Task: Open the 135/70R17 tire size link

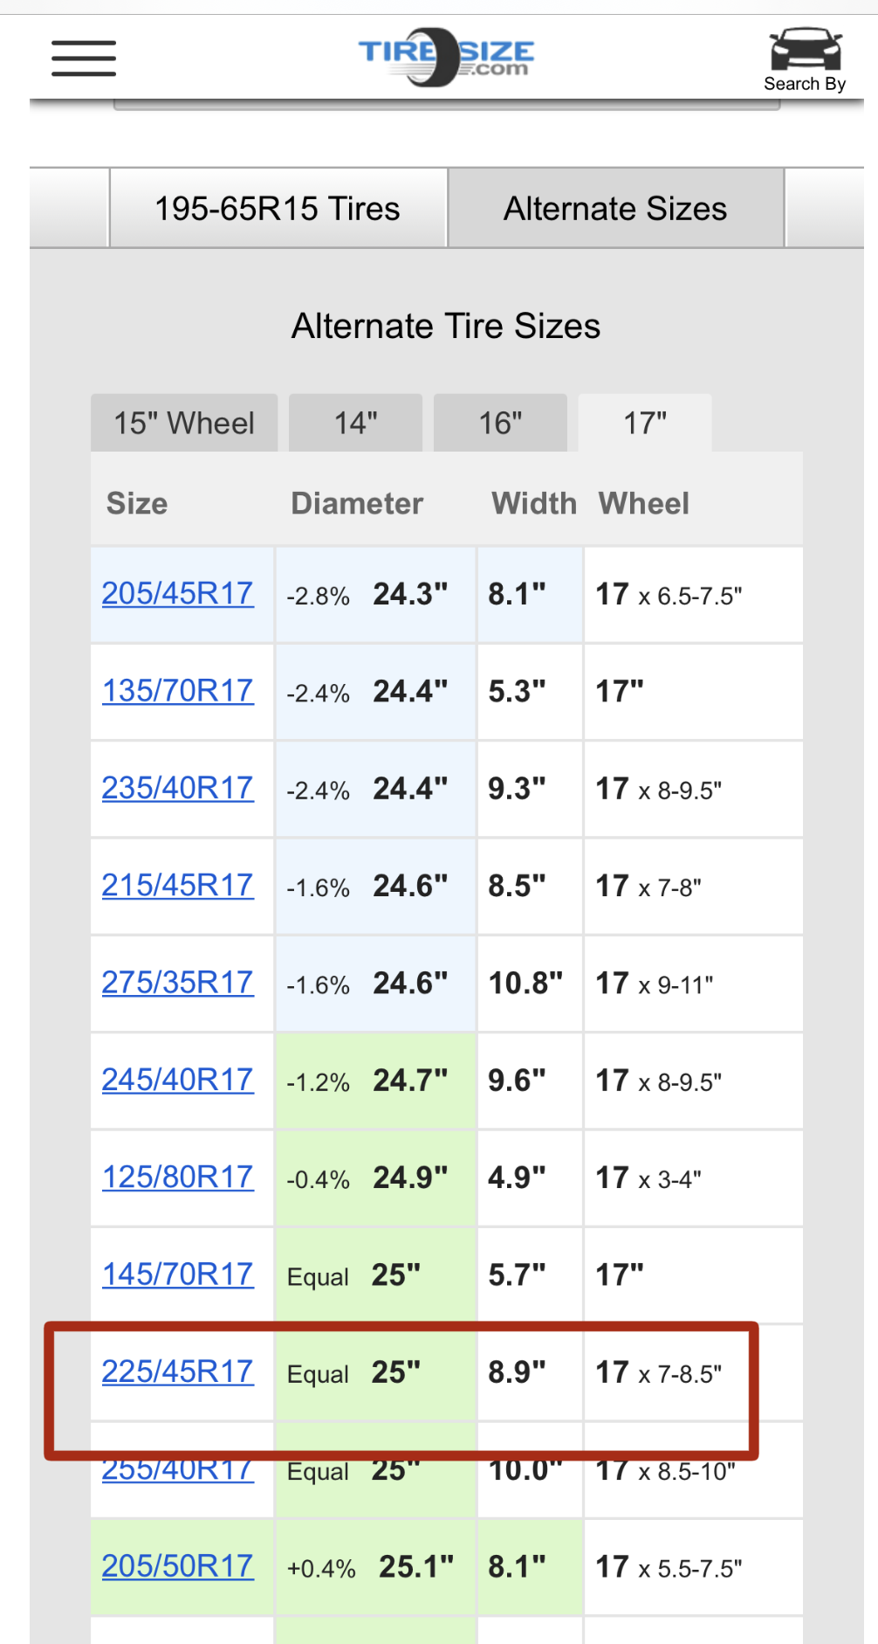Action: [178, 691]
